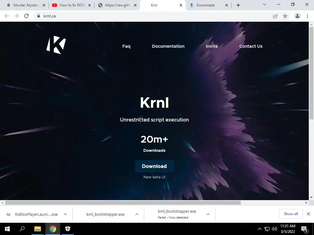Image resolution: width=314 pixels, height=235 pixels.
Task: Click Show all downloads
Action: (x=291, y=214)
